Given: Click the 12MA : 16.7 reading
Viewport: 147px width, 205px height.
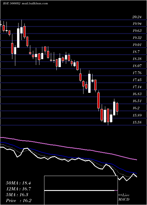Looking at the screenshot, I should click(x=18, y=189).
